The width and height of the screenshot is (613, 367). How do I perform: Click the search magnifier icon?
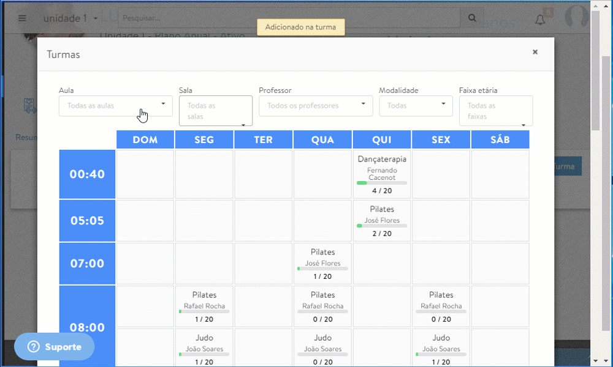471,18
